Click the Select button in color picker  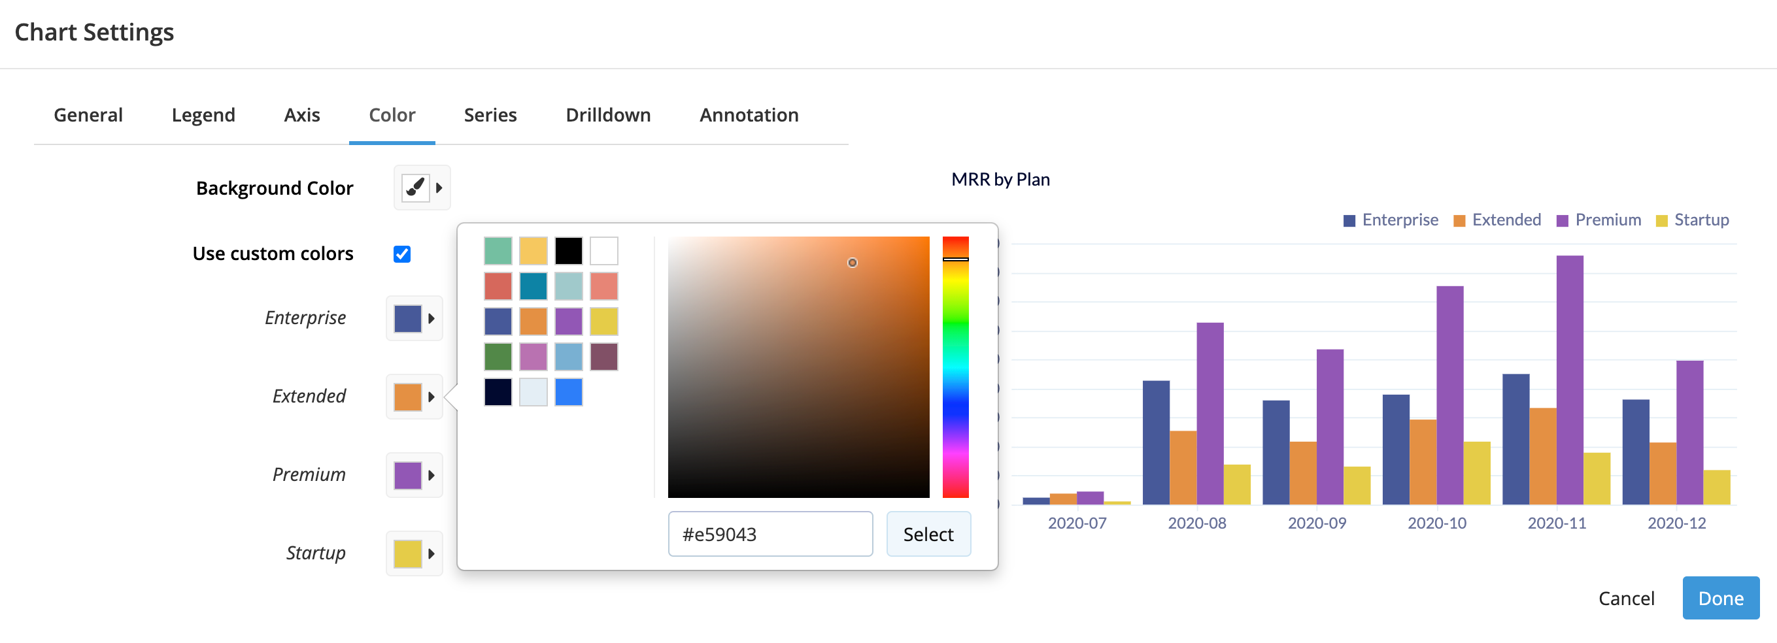(x=928, y=534)
